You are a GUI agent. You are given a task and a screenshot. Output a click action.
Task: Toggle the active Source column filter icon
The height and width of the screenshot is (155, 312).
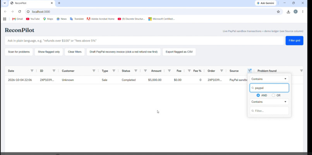[250, 71]
